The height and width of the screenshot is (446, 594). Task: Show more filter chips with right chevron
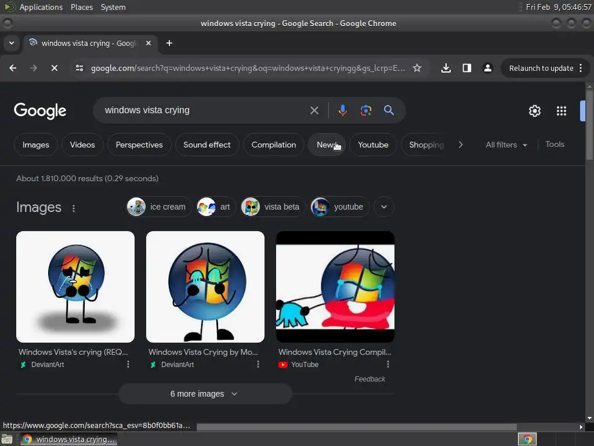(x=461, y=145)
